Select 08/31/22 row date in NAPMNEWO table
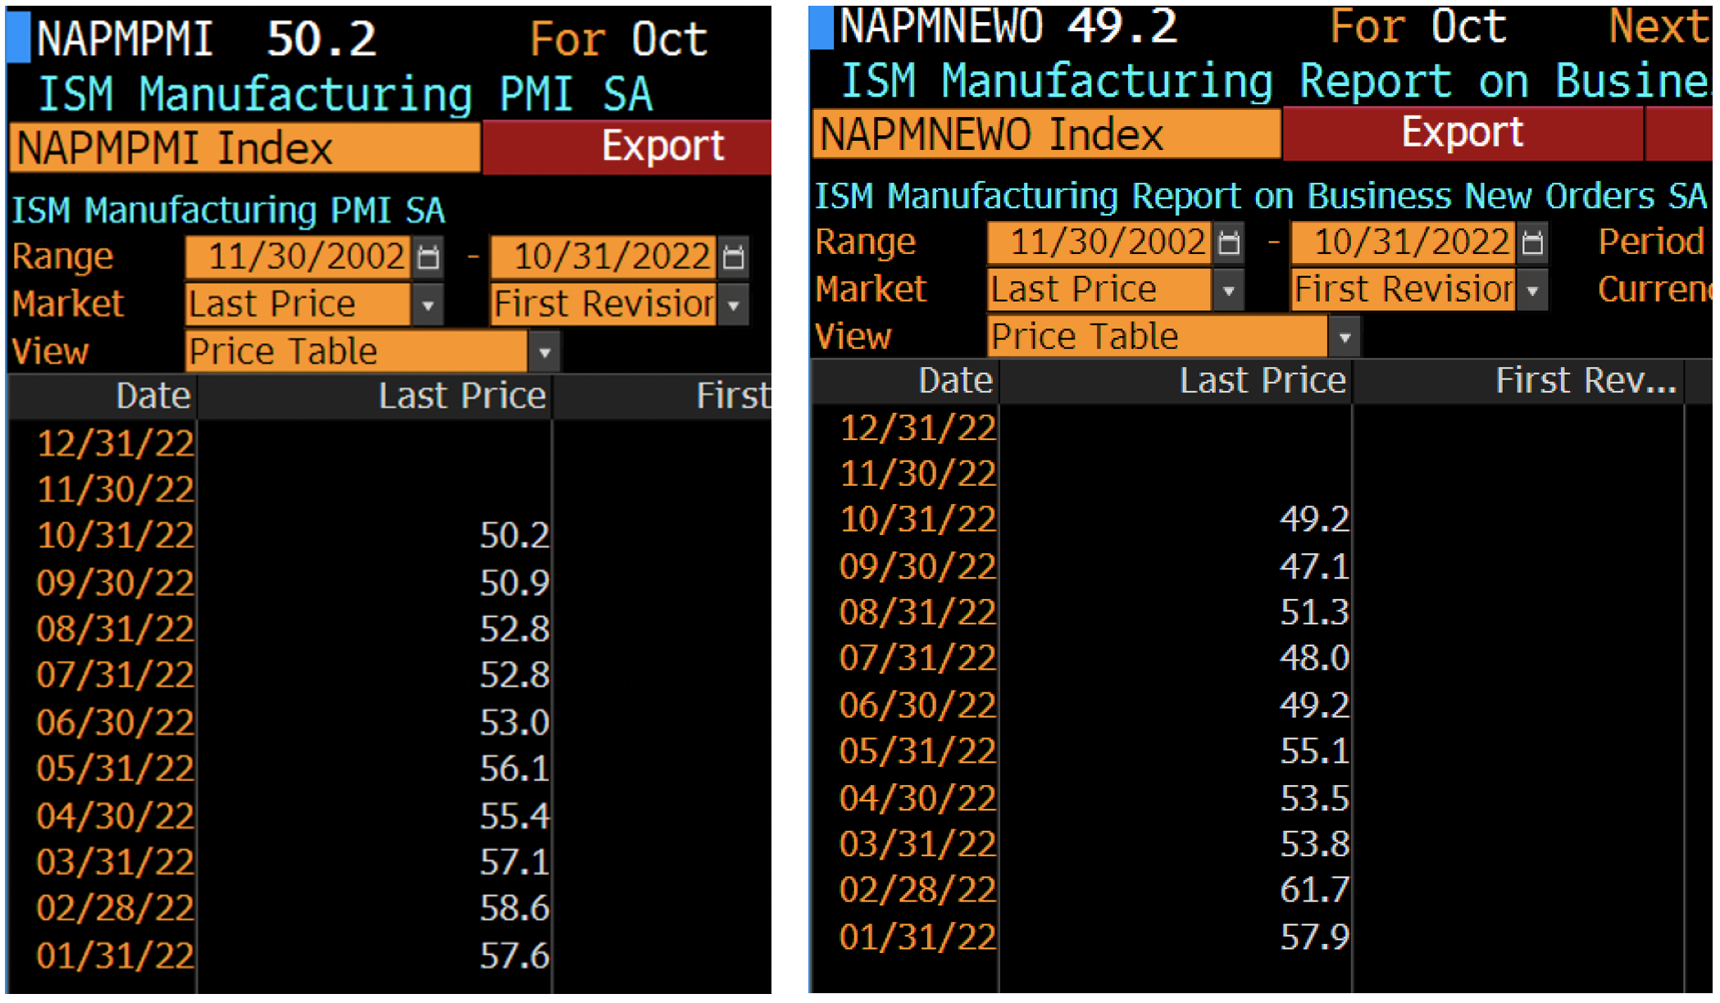 click(917, 613)
